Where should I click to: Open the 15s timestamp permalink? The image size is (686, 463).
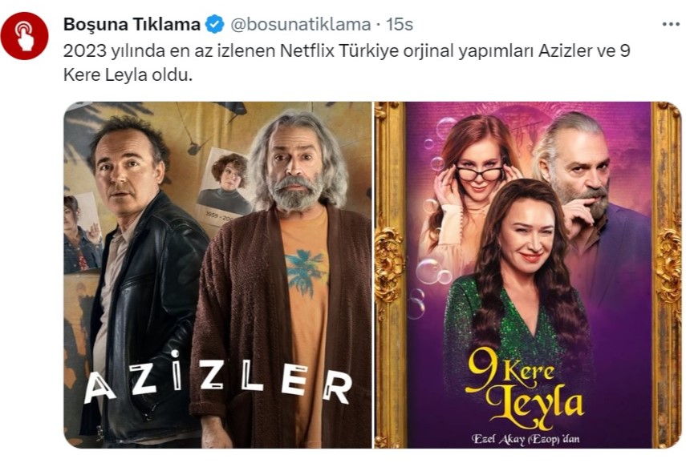click(x=399, y=25)
